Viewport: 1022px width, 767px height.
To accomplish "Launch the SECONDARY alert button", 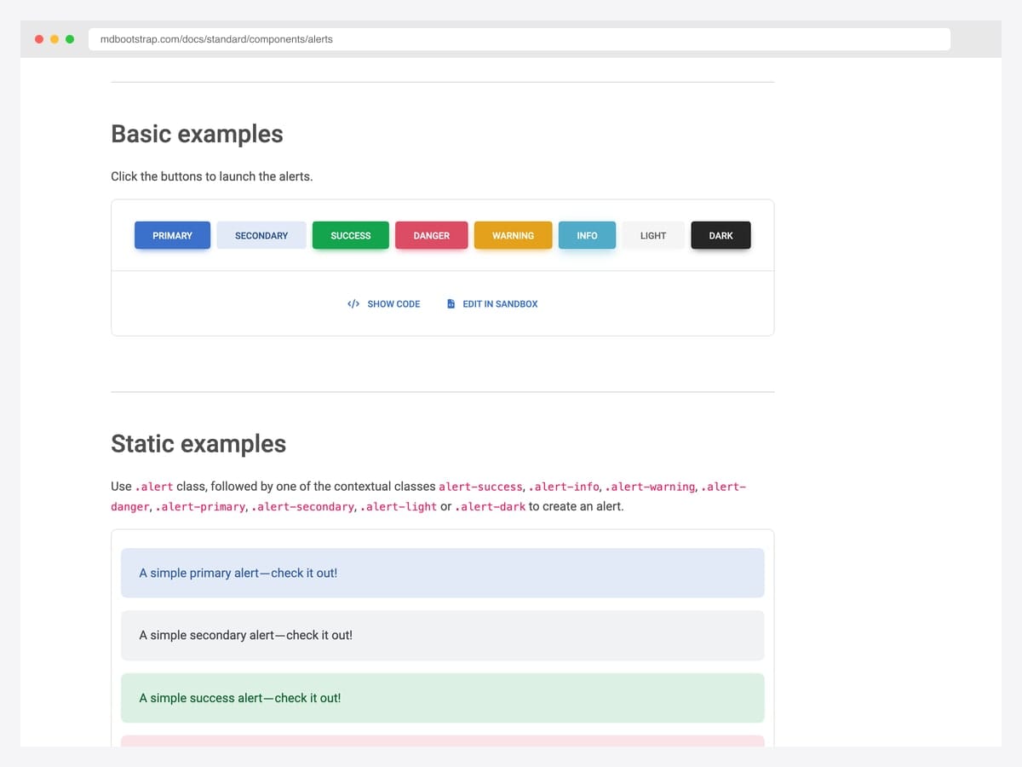I will pos(261,235).
